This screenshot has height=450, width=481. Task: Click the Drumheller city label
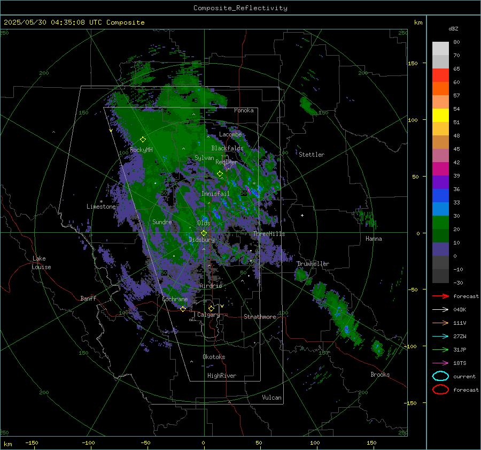pyautogui.click(x=313, y=264)
